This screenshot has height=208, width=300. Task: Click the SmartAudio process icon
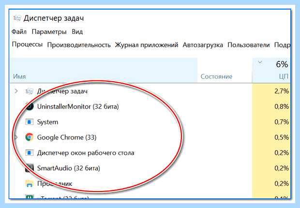click(x=30, y=168)
